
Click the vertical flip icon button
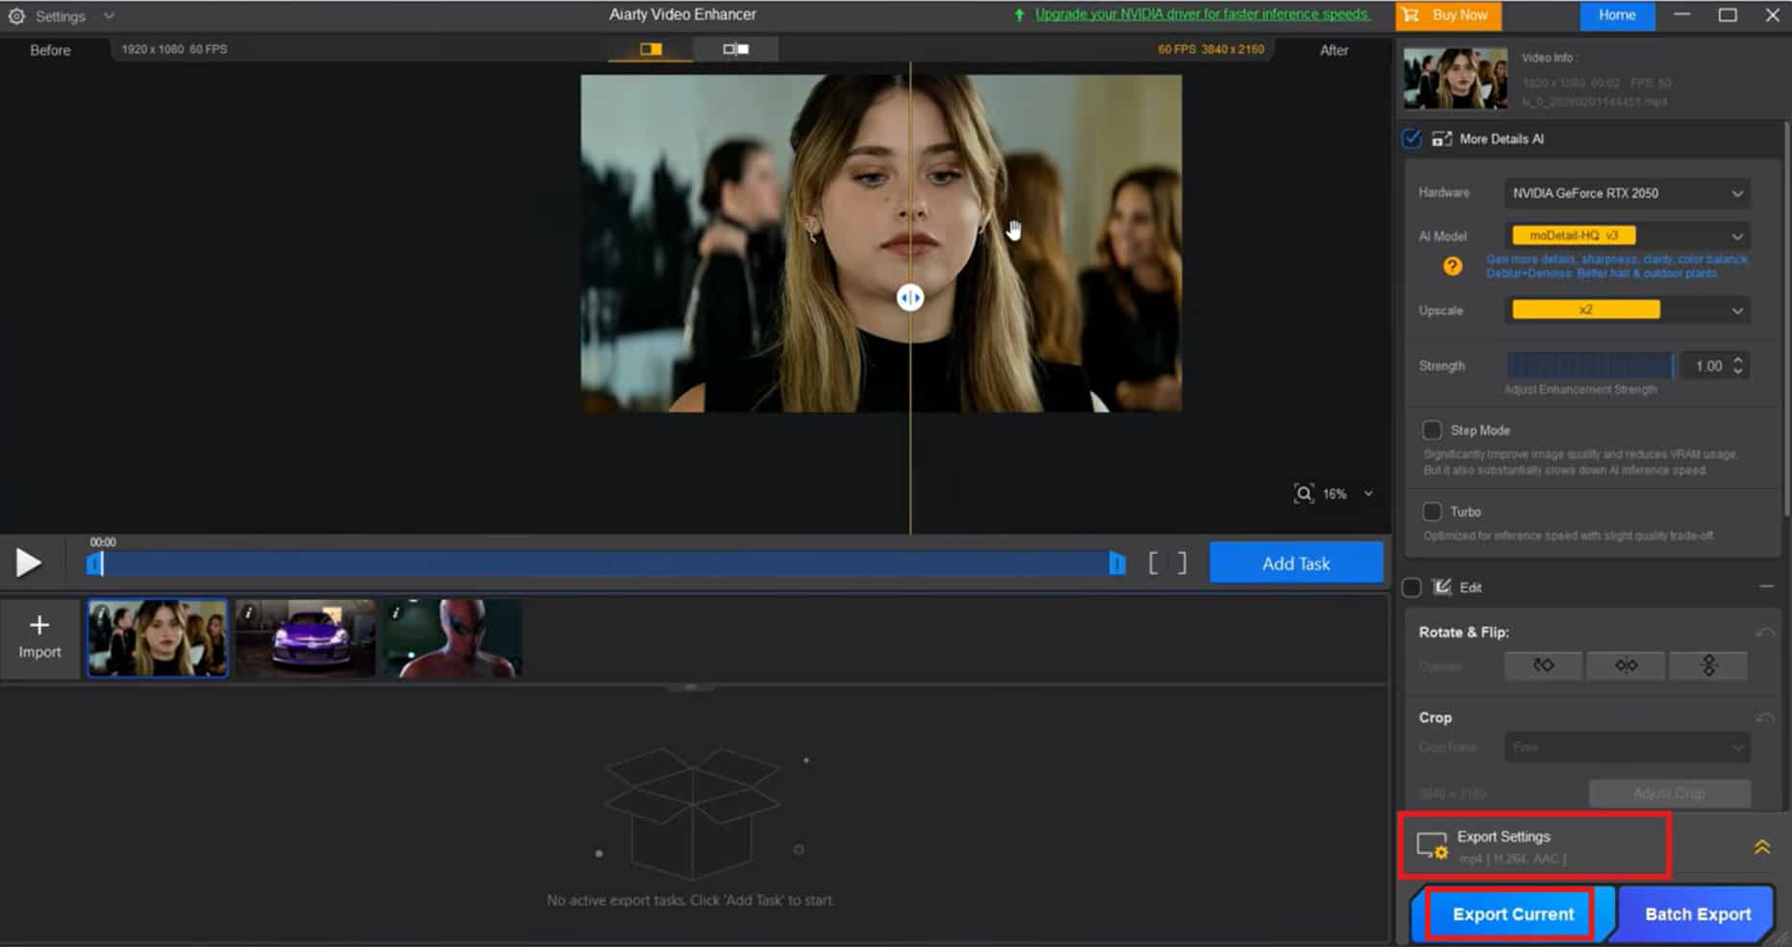1708,665
